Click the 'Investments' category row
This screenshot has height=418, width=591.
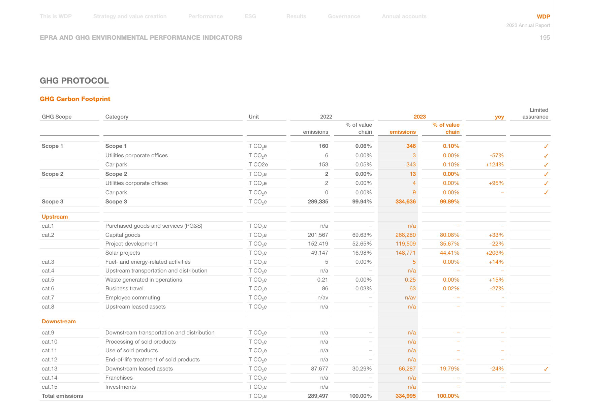tap(120, 387)
